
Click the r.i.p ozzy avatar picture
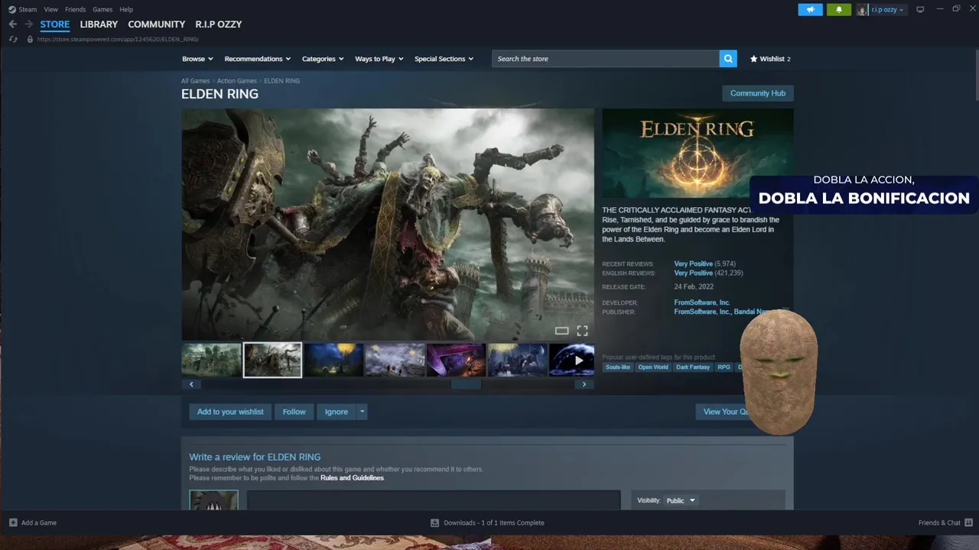pos(862,9)
